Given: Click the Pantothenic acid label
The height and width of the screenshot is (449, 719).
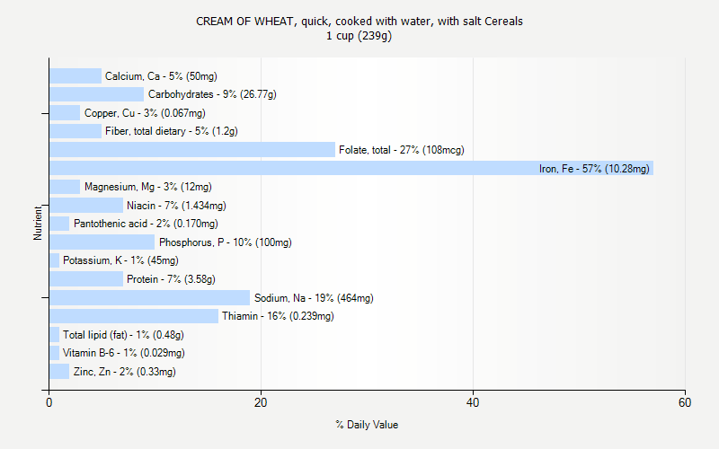Looking at the screenshot, I should pos(146,224).
